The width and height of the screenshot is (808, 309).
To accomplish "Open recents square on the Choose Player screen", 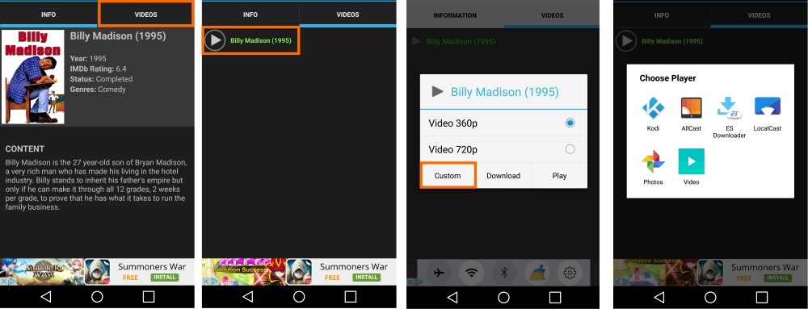I will [762, 297].
